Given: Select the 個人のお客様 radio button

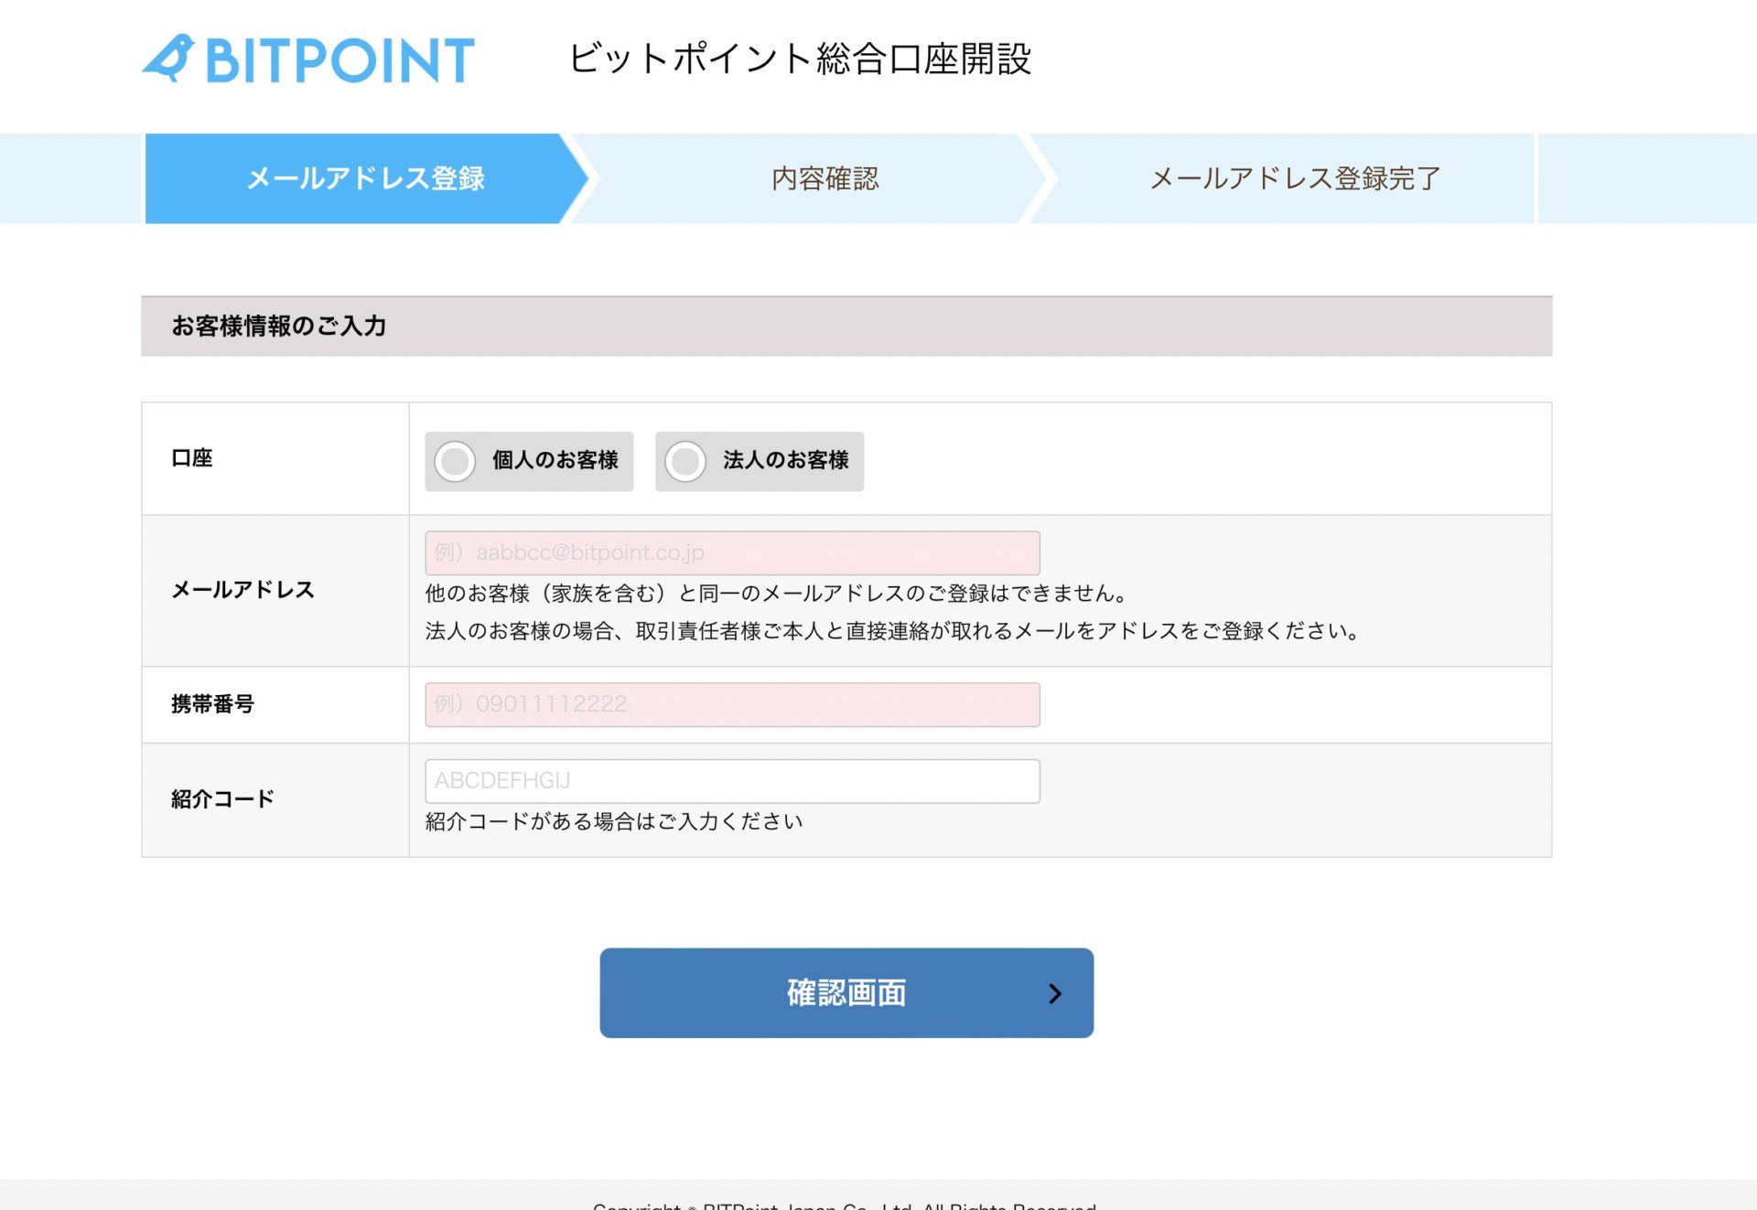Looking at the screenshot, I should pyautogui.click(x=455, y=462).
